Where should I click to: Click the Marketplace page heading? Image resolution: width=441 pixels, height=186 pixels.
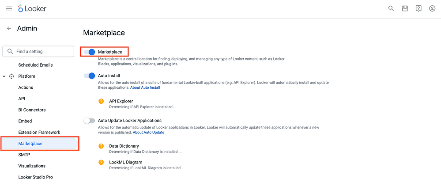pyautogui.click(x=104, y=33)
